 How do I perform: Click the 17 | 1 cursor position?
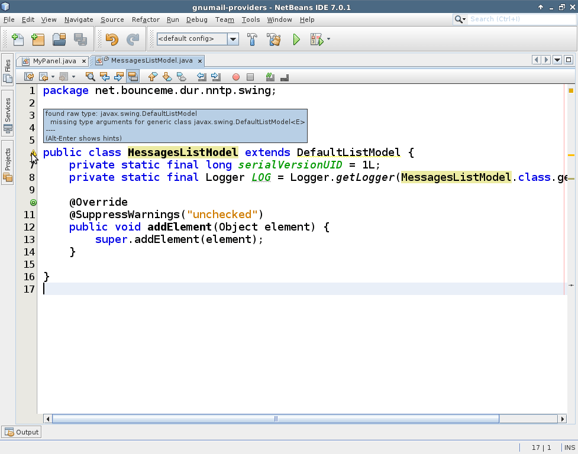click(x=541, y=447)
